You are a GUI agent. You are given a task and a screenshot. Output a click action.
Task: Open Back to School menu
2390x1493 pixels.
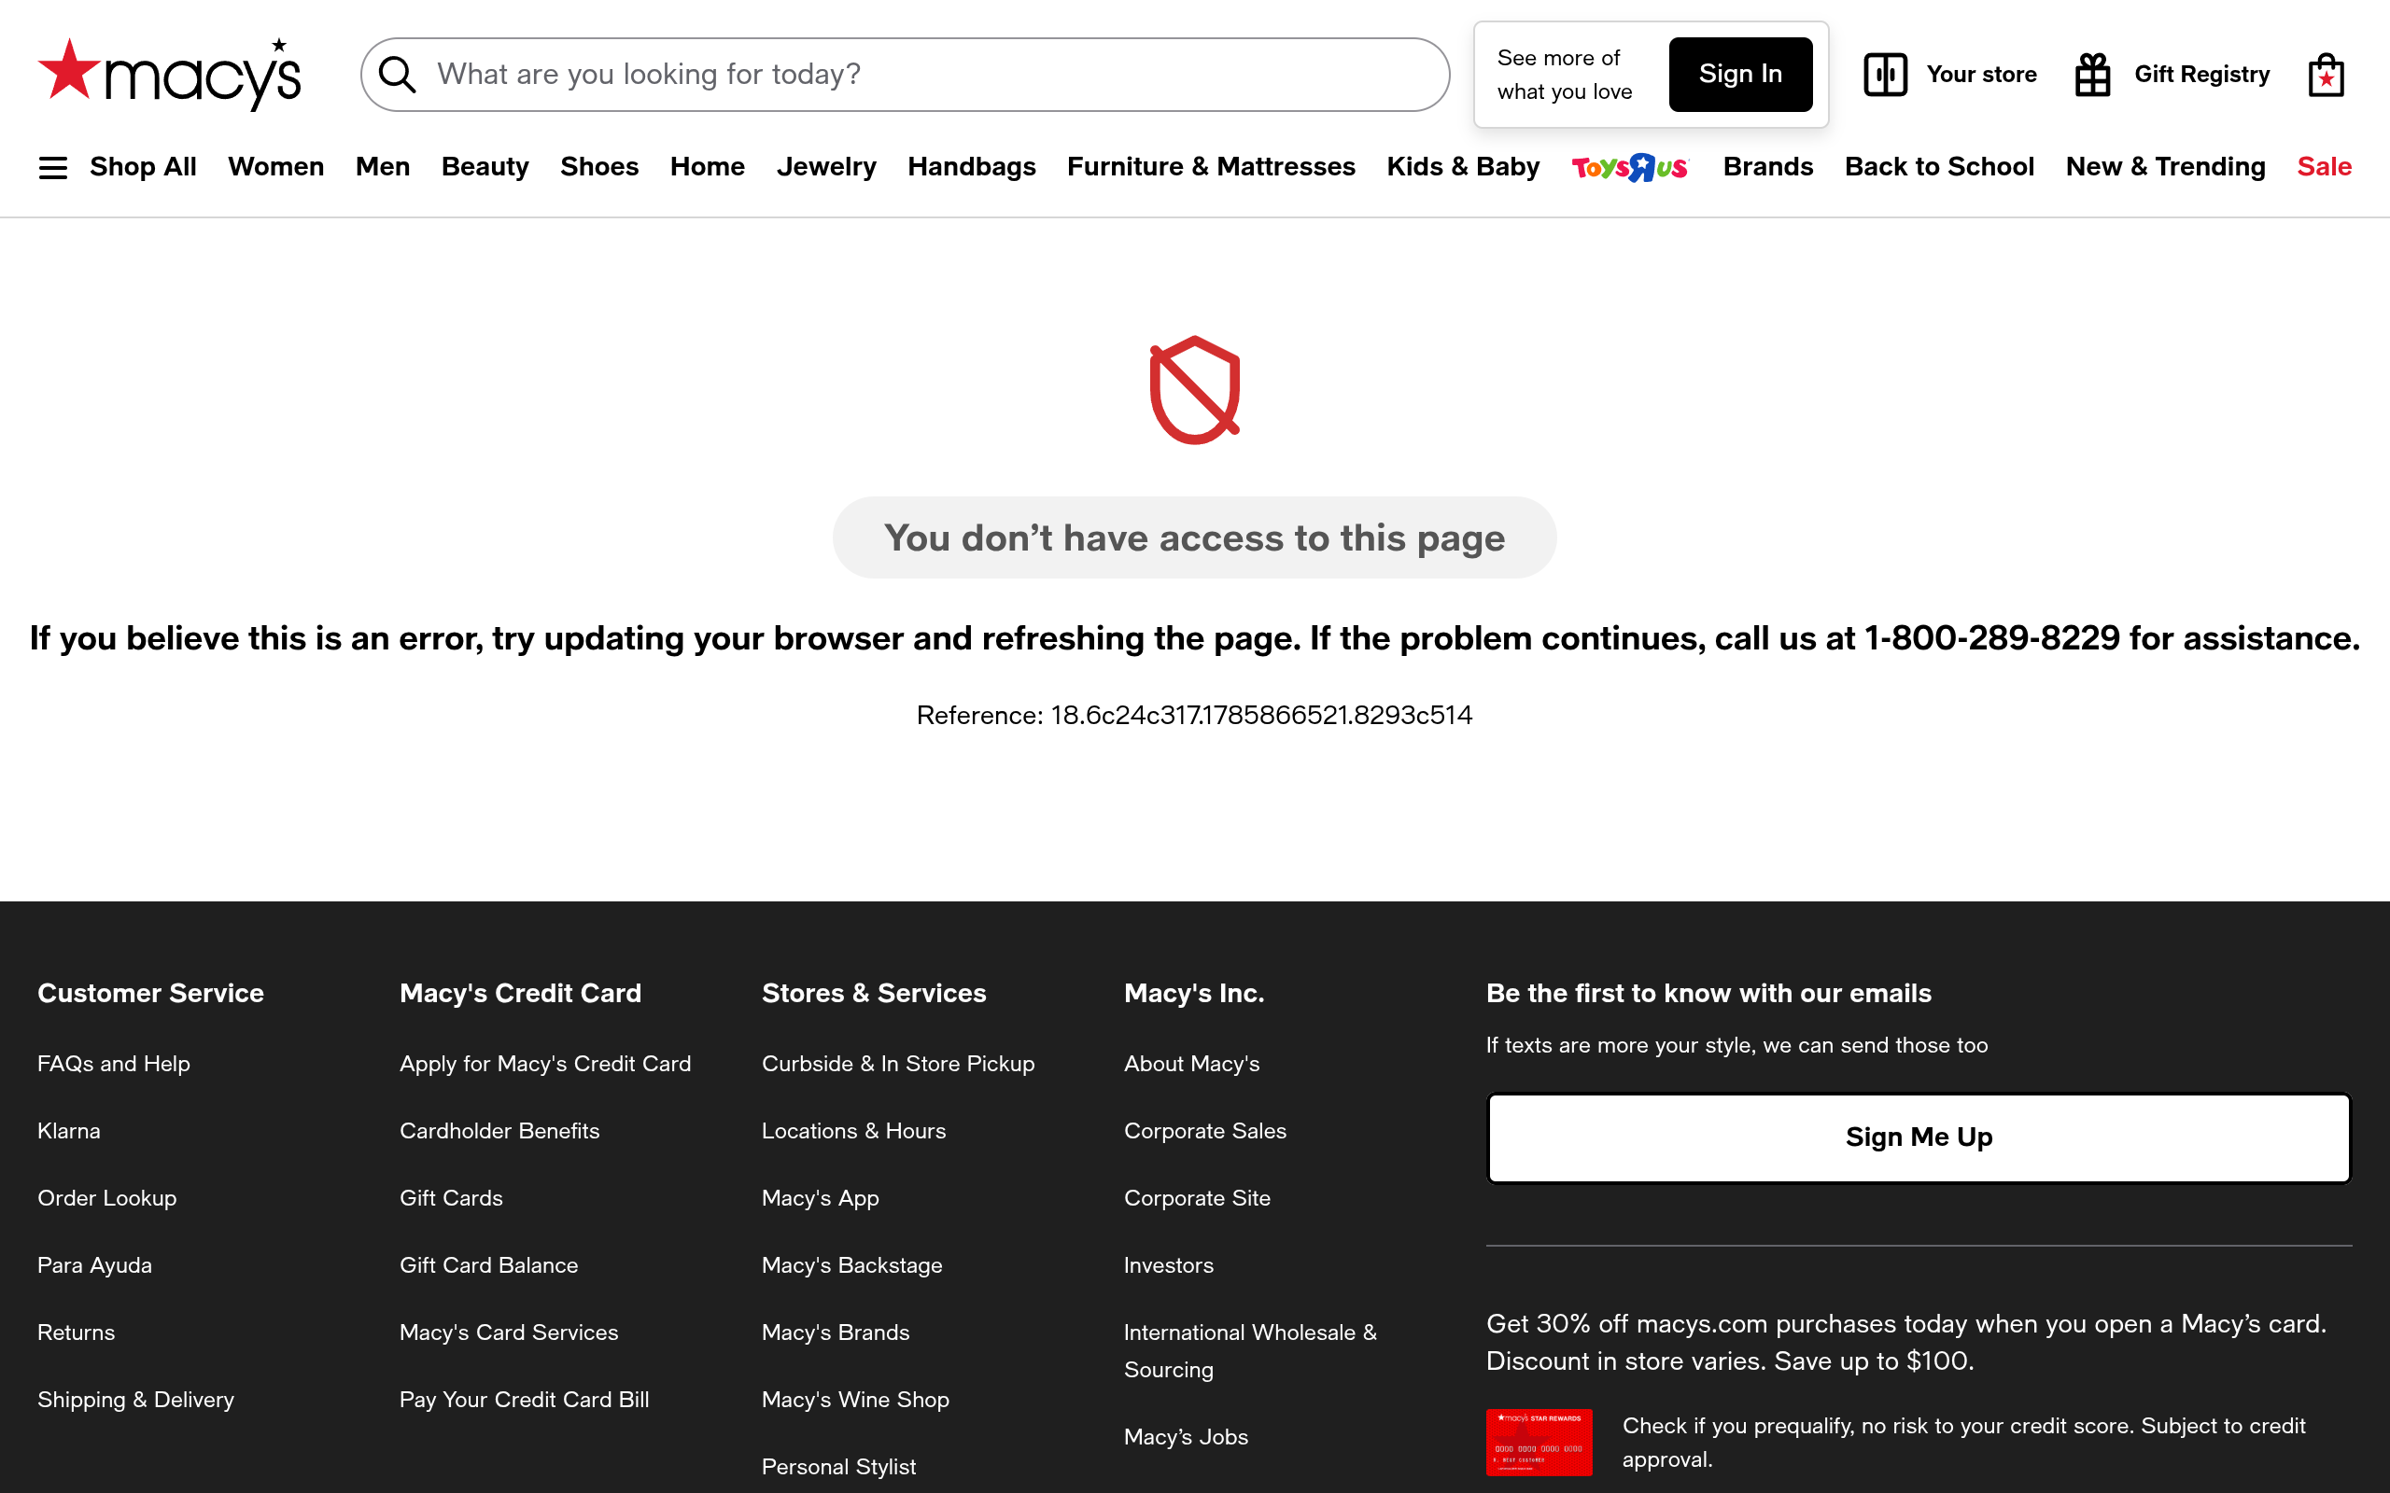coord(1939,167)
